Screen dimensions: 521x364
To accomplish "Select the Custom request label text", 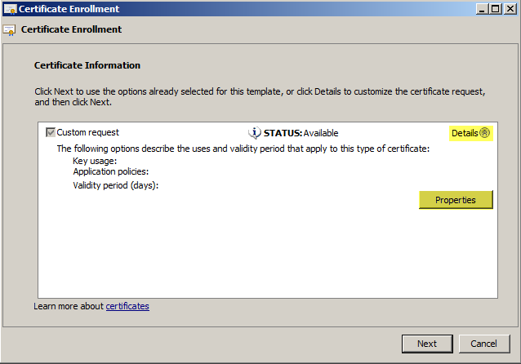I will click(87, 132).
